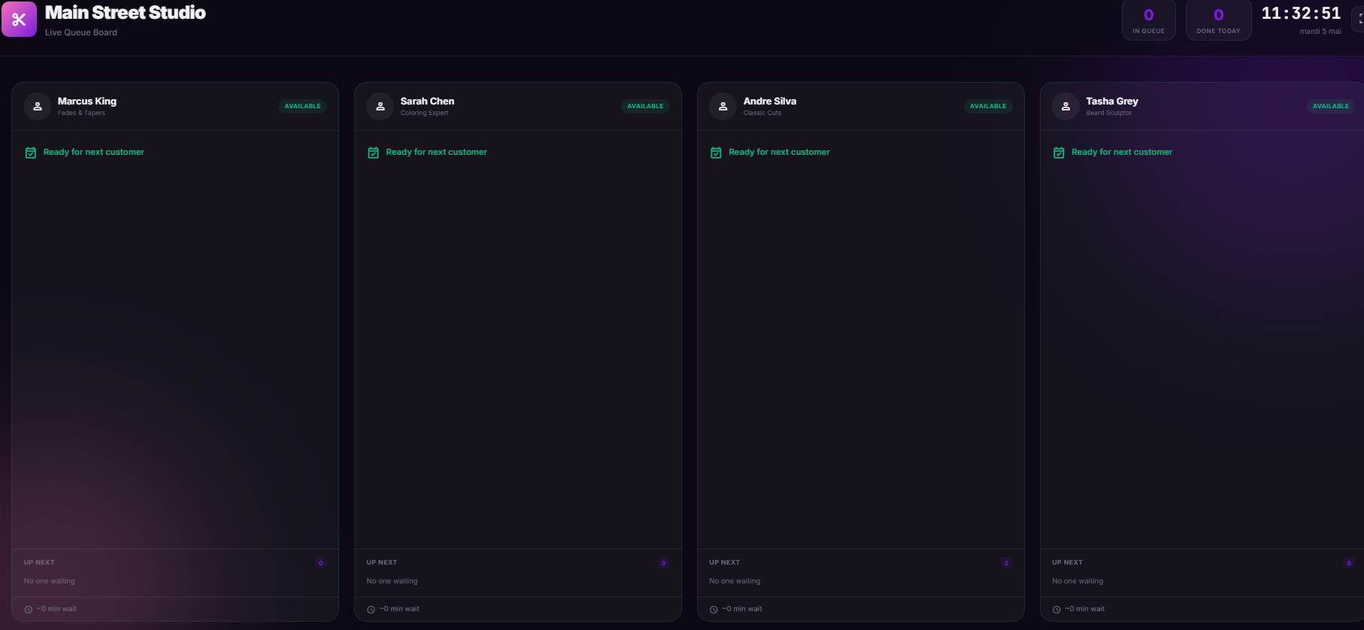Select Andre Silva's avatar icon
Image resolution: width=1364 pixels, height=630 pixels.
pyautogui.click(x=723, y=106)
